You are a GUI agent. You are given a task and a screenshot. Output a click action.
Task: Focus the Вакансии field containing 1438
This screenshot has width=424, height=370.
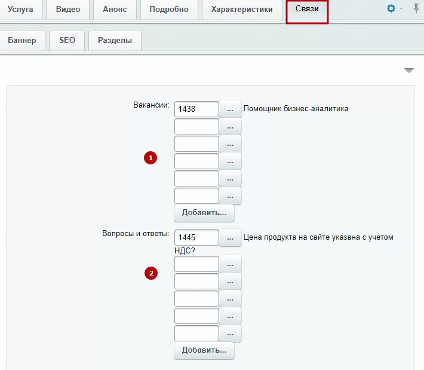196,109
